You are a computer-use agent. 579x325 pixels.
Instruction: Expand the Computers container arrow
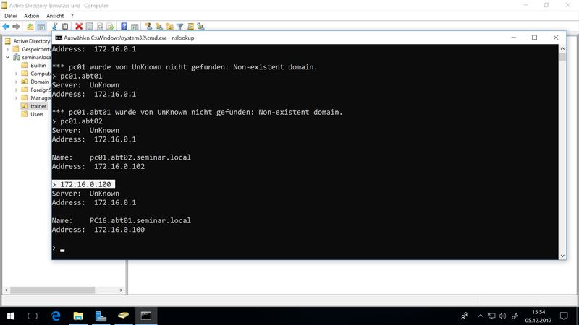(x=16, y=74)
